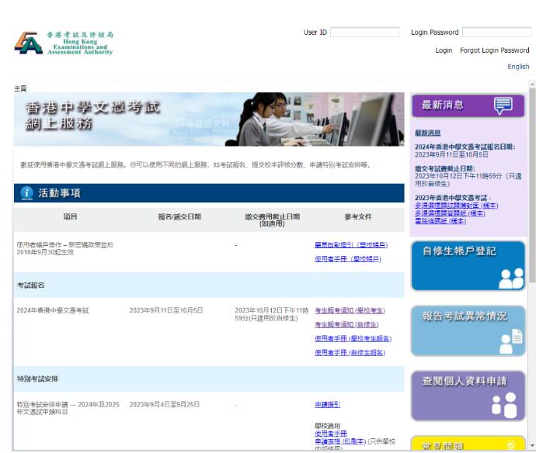Click the 參考文件 column header
This screenshot has height=453, width=536.
tap(358, 216)
